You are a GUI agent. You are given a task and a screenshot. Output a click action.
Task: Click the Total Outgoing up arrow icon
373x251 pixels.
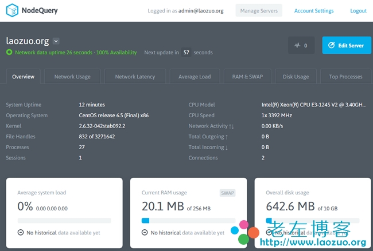click(x=227, y=137)
